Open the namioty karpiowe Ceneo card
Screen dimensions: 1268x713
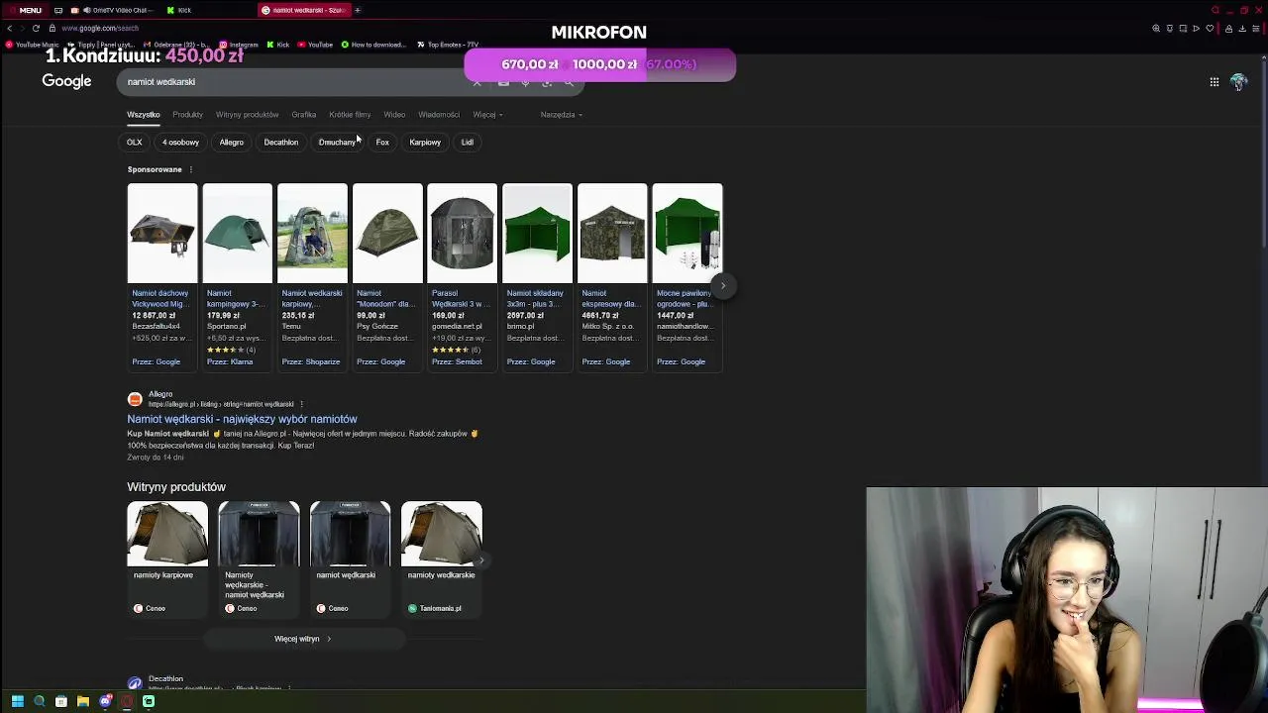167,560
